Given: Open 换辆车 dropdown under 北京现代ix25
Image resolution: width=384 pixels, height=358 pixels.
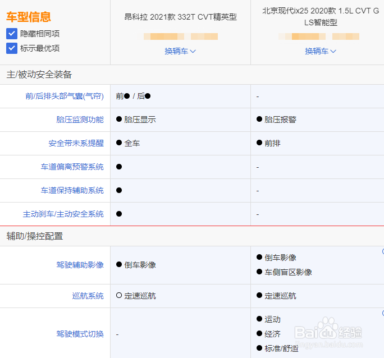Looking at the screenshot, I should (x=321, y=51).
